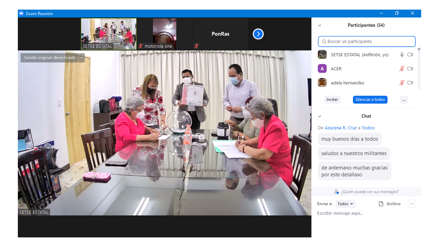This screenshot has width=439, height=247.
Task: Click the Archivo button in chat
Action: pos(390,204)
